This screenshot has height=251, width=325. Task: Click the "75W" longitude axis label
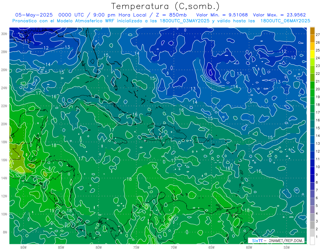[136, 247]
